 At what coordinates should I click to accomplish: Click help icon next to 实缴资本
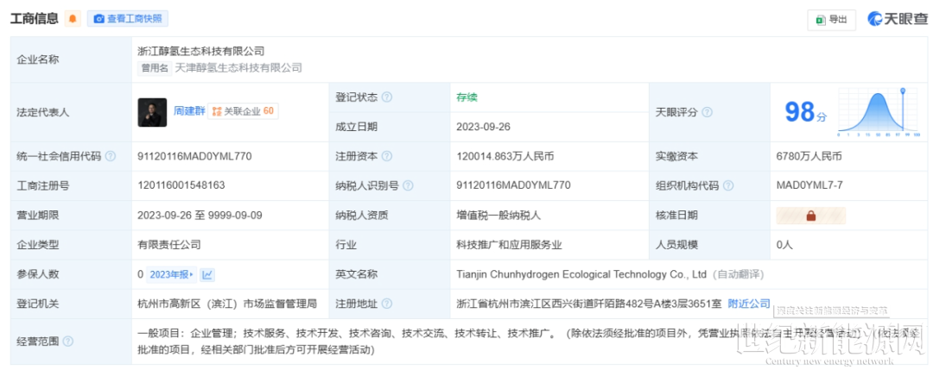coord(707,157)
